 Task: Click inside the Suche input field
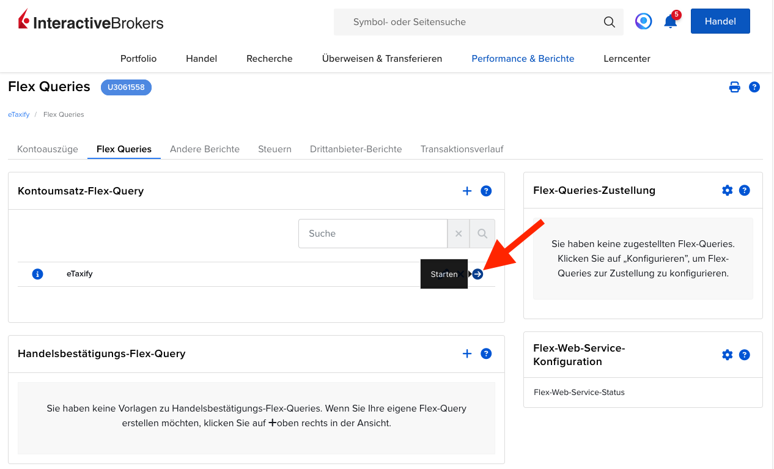pyautogui.click(x=373, y=234)
